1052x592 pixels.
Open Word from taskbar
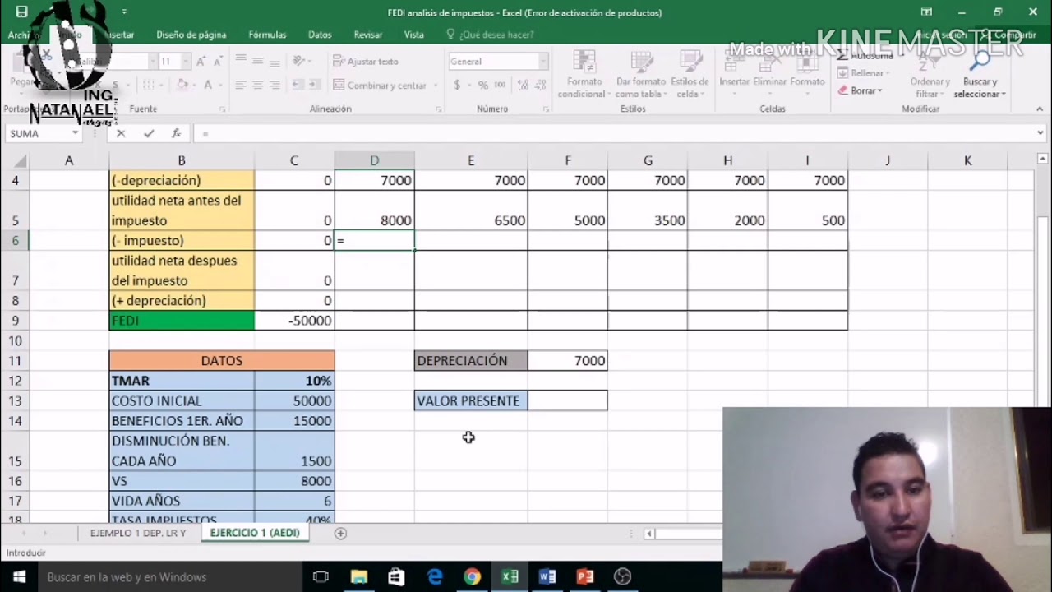point(547,577)
